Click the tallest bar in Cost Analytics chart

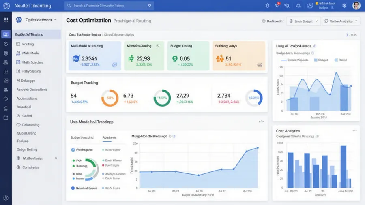point(344,167)
